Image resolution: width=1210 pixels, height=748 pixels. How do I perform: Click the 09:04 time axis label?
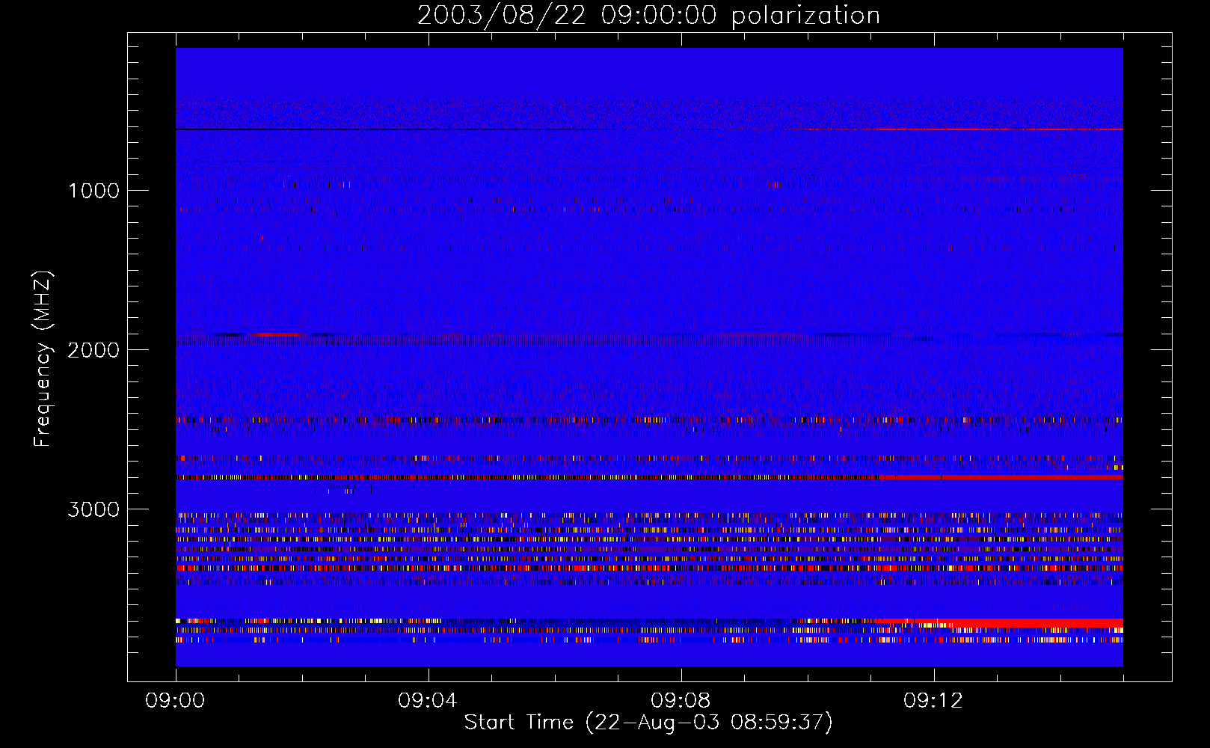(x=428, y=701)
